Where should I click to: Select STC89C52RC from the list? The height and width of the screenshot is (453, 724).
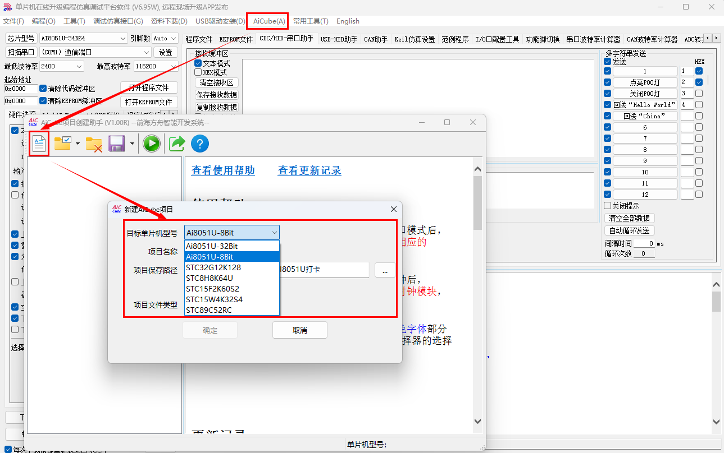click(x=231, y=310)
